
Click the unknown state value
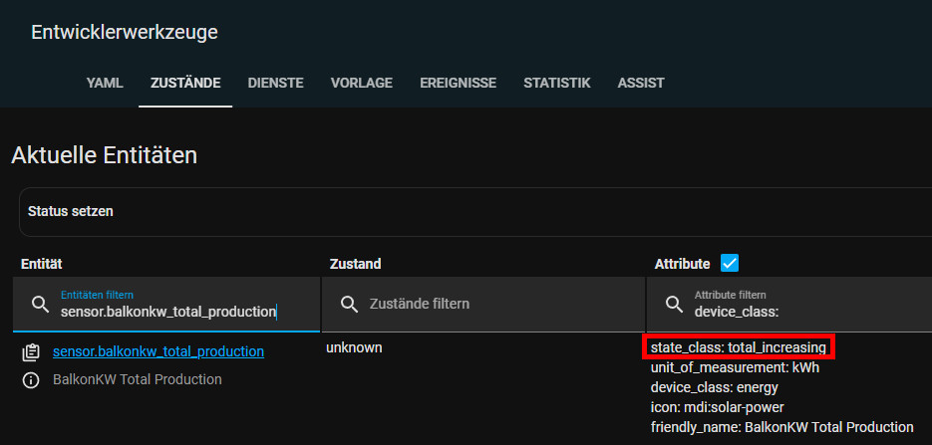(354, 347)
